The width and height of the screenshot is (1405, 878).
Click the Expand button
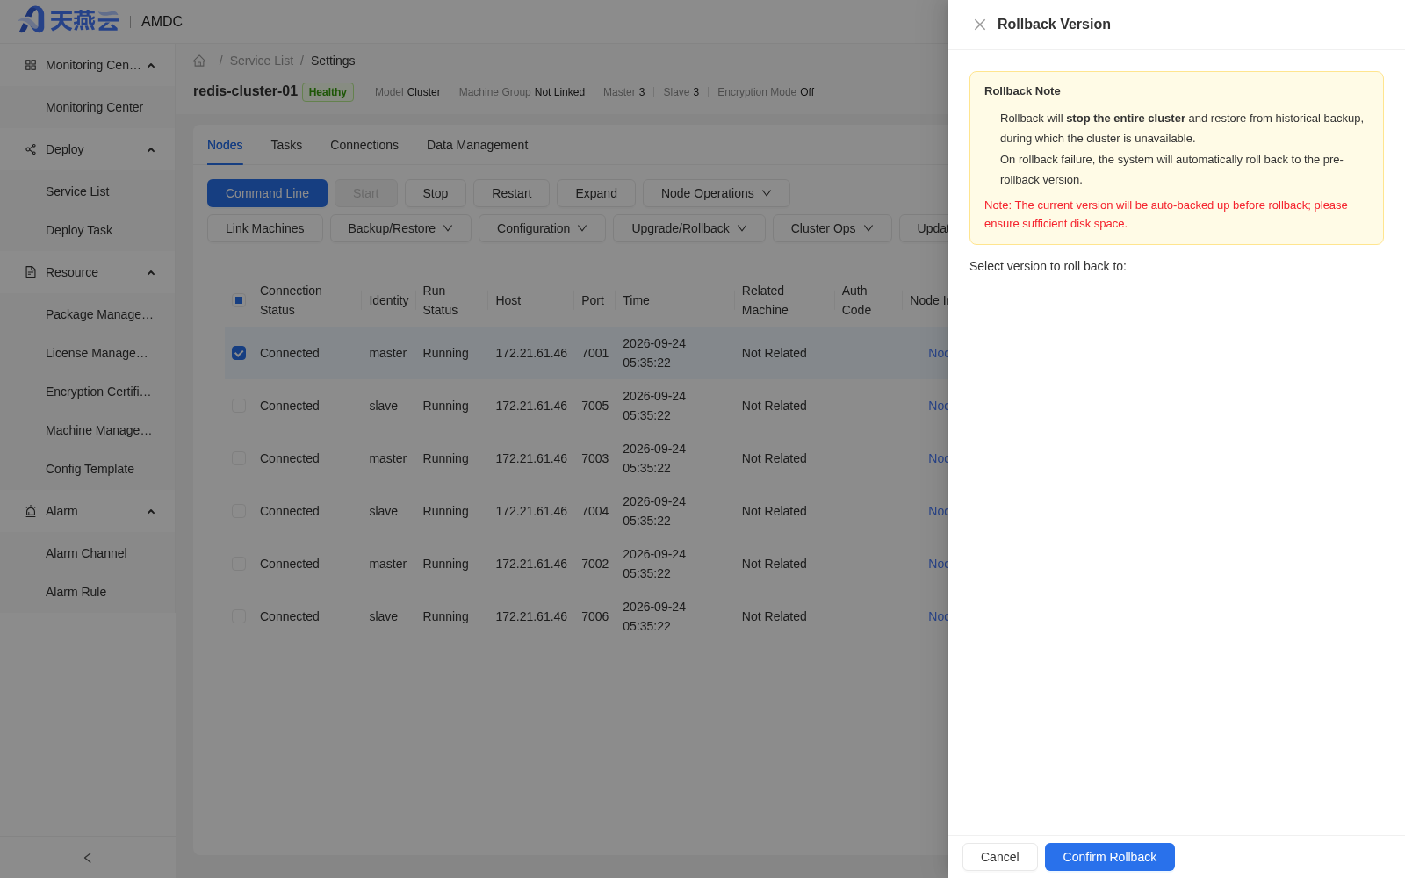(596, 193)
